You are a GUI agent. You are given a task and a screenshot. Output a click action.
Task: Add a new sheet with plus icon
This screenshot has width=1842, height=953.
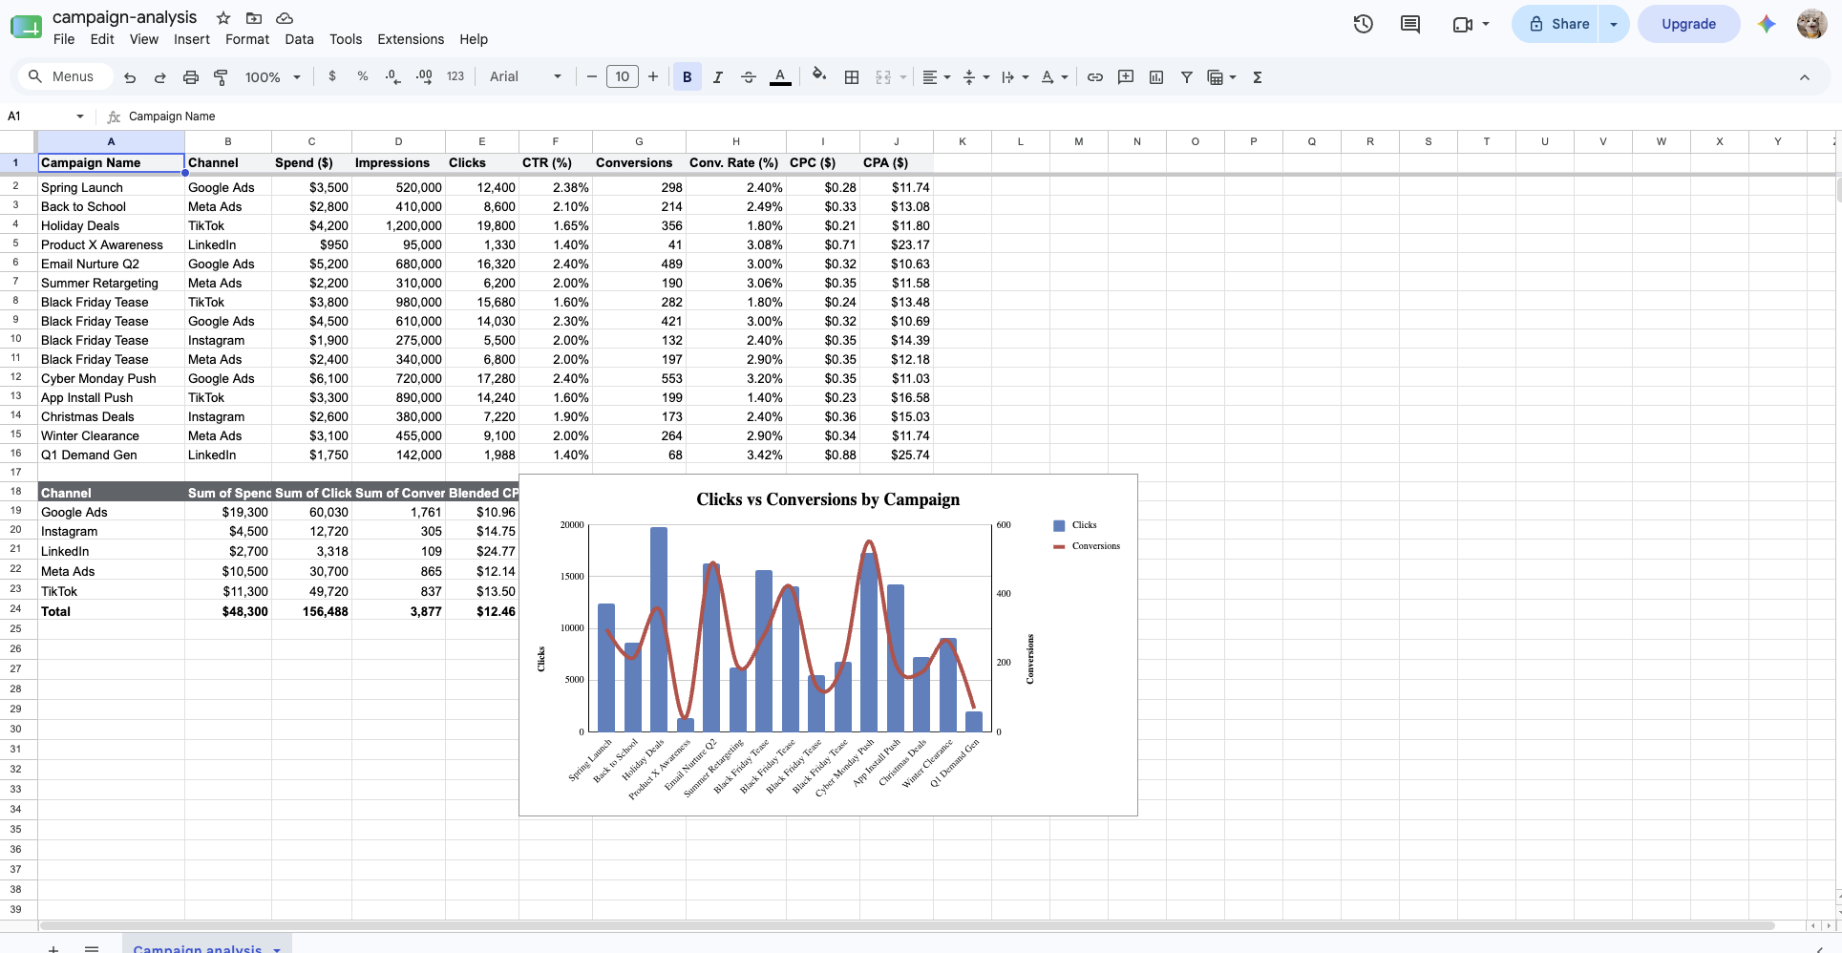(x=53, y=949)
